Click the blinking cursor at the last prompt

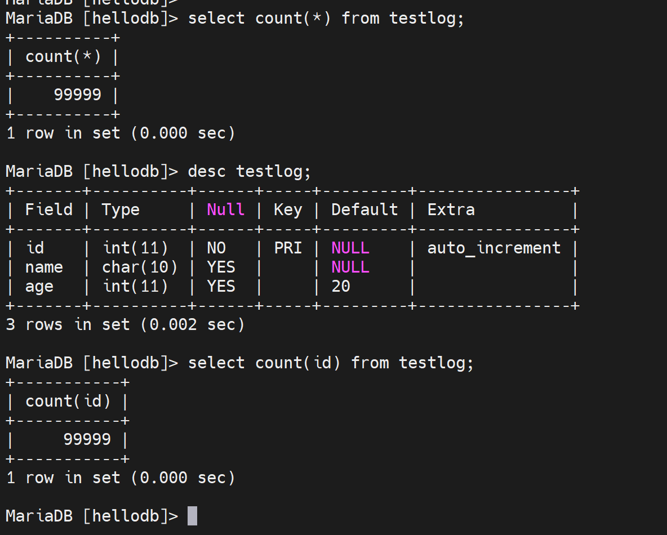tap(192, 515)
